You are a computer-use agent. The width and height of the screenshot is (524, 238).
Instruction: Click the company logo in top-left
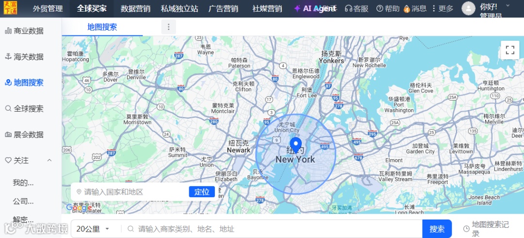[x=10, y=8]
